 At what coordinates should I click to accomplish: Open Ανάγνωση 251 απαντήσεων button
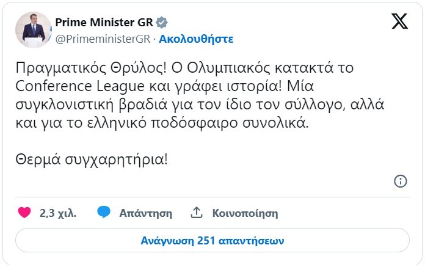(212, 240)
